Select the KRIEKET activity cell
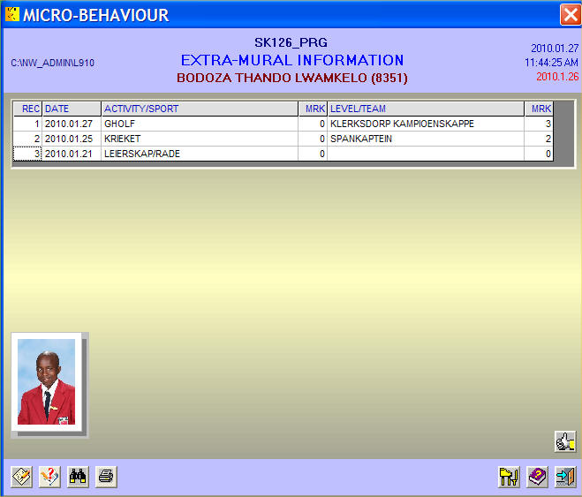This screenshot has width=582, height=497. coord(200,139)
